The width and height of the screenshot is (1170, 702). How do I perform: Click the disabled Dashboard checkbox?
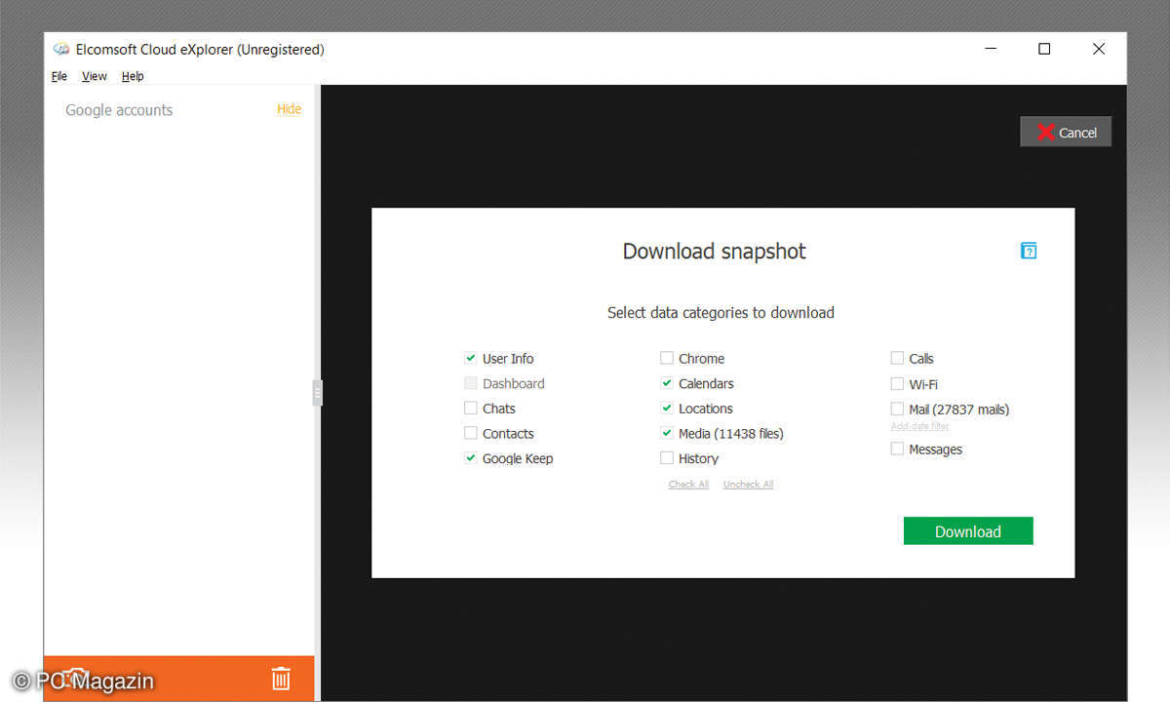pos(471,383)
